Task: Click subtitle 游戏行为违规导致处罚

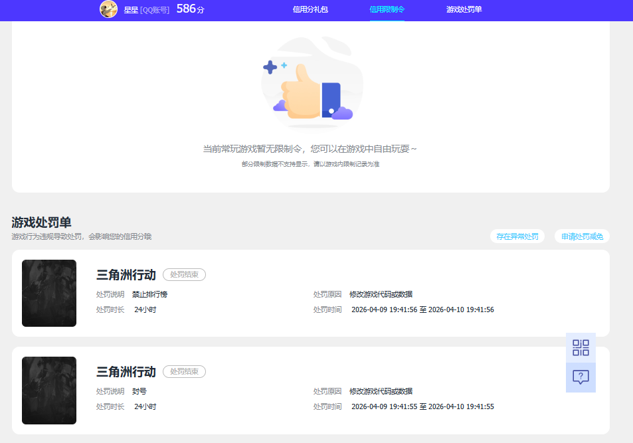Action: 82,236
